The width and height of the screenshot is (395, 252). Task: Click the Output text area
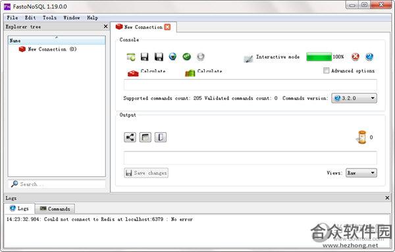[x=250, y=158]
